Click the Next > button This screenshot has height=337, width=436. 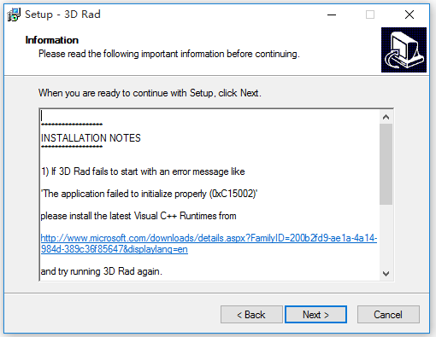tap(315, 315)
